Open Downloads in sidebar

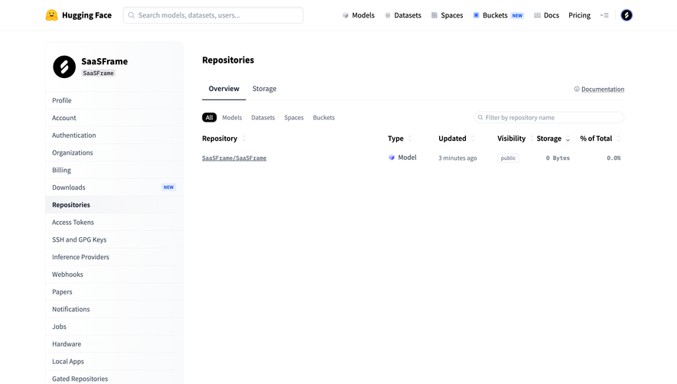coord(114,187)
